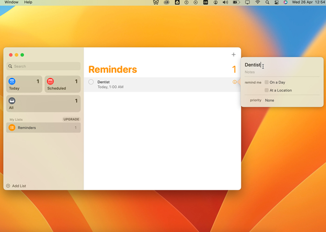
Task: Open the Window menu
Action: [x=12, y=2]
